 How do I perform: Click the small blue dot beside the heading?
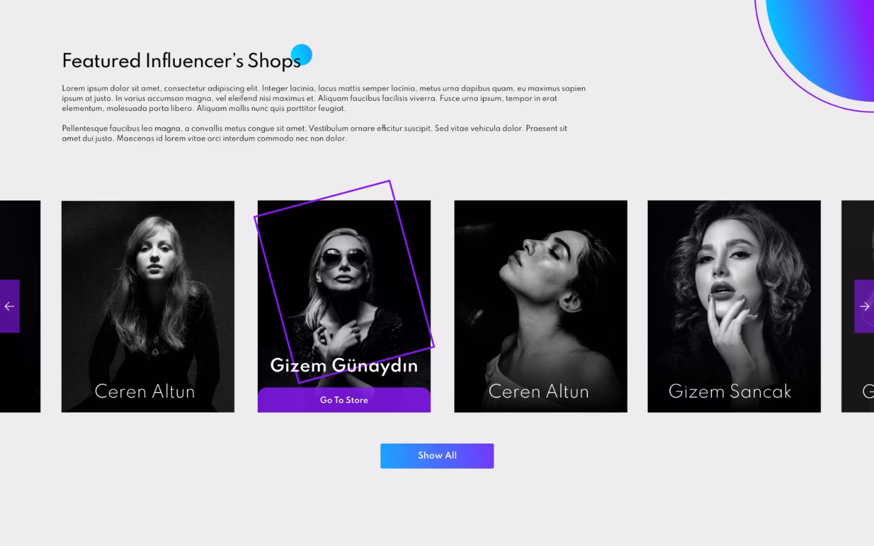(x=302, y=54)
